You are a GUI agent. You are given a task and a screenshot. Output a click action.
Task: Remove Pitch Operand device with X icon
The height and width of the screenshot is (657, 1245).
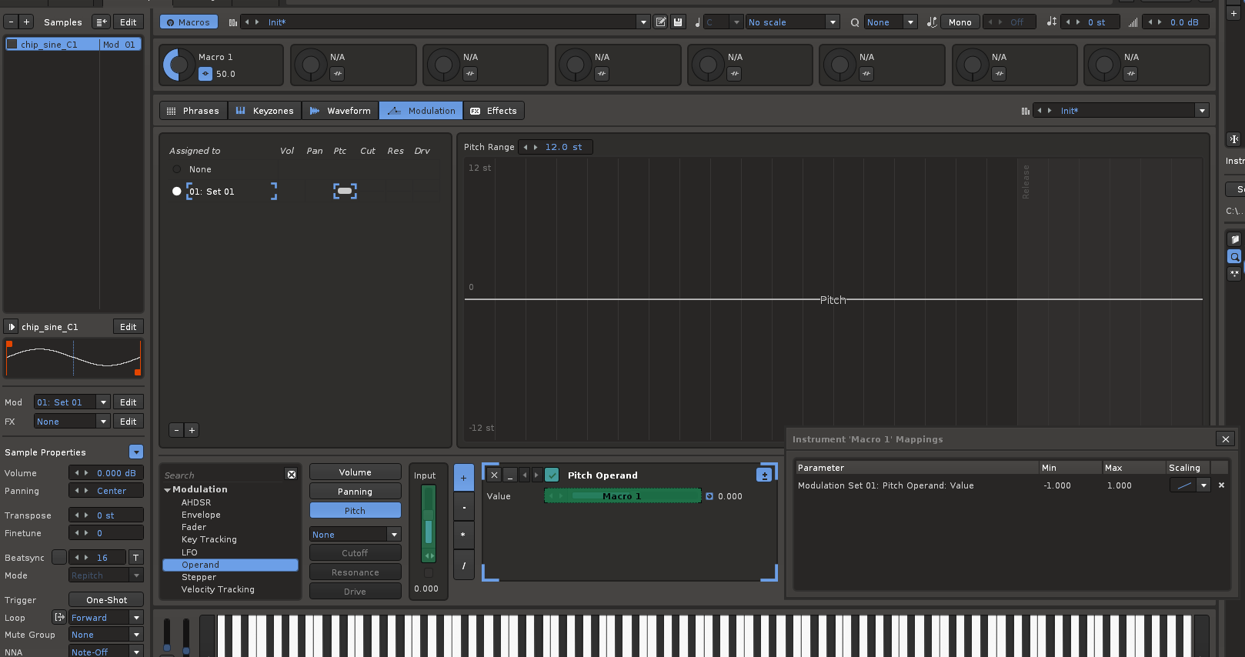coord(494,475)
